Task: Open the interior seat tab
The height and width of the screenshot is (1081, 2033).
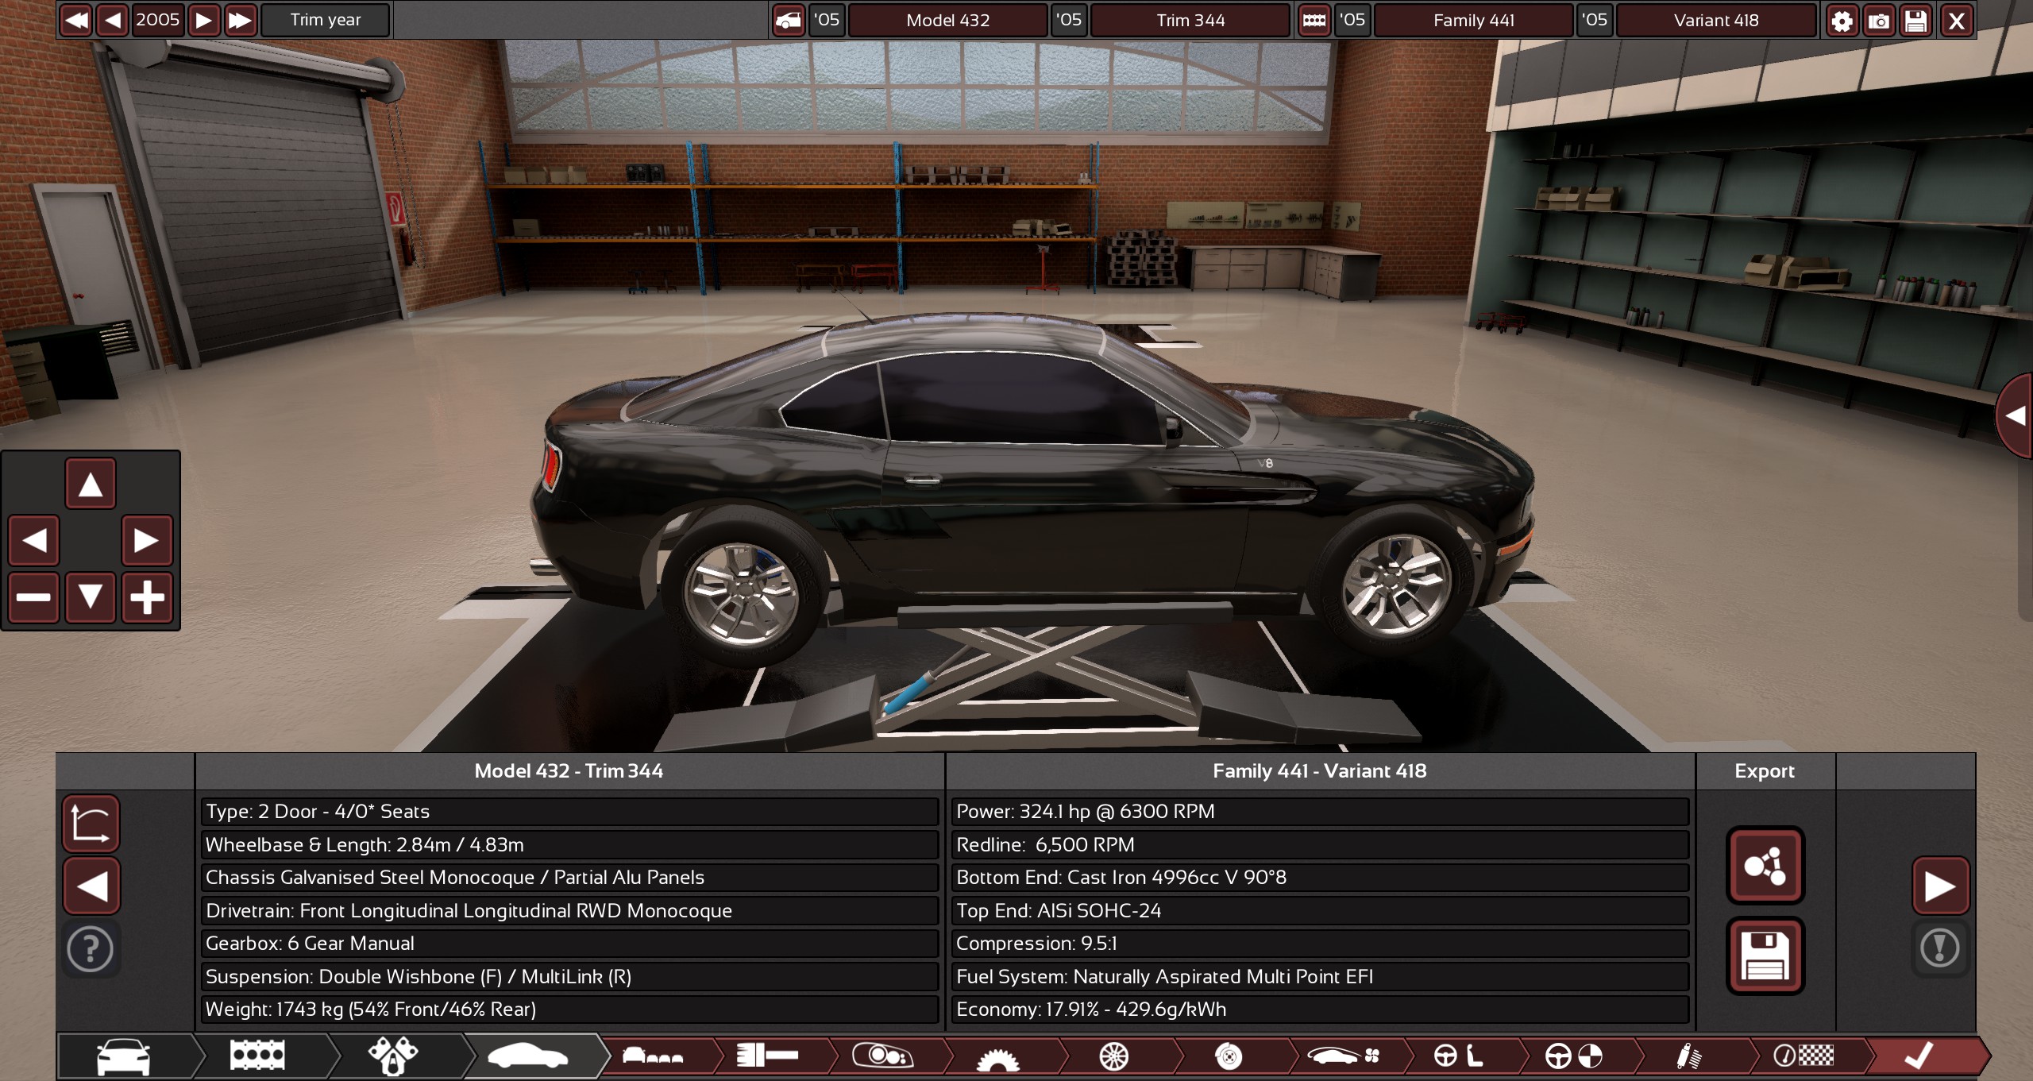Action: [x=1459, y=1056]
